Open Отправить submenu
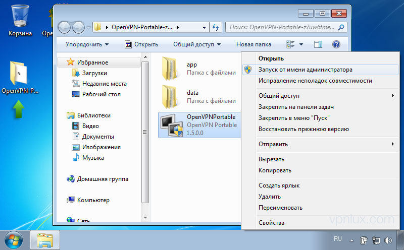Screen dimensions: 404x250 [320, 144]
